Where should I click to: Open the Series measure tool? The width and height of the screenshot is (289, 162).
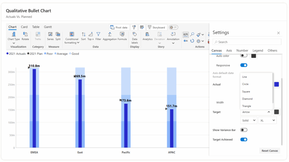click(50, 36)
